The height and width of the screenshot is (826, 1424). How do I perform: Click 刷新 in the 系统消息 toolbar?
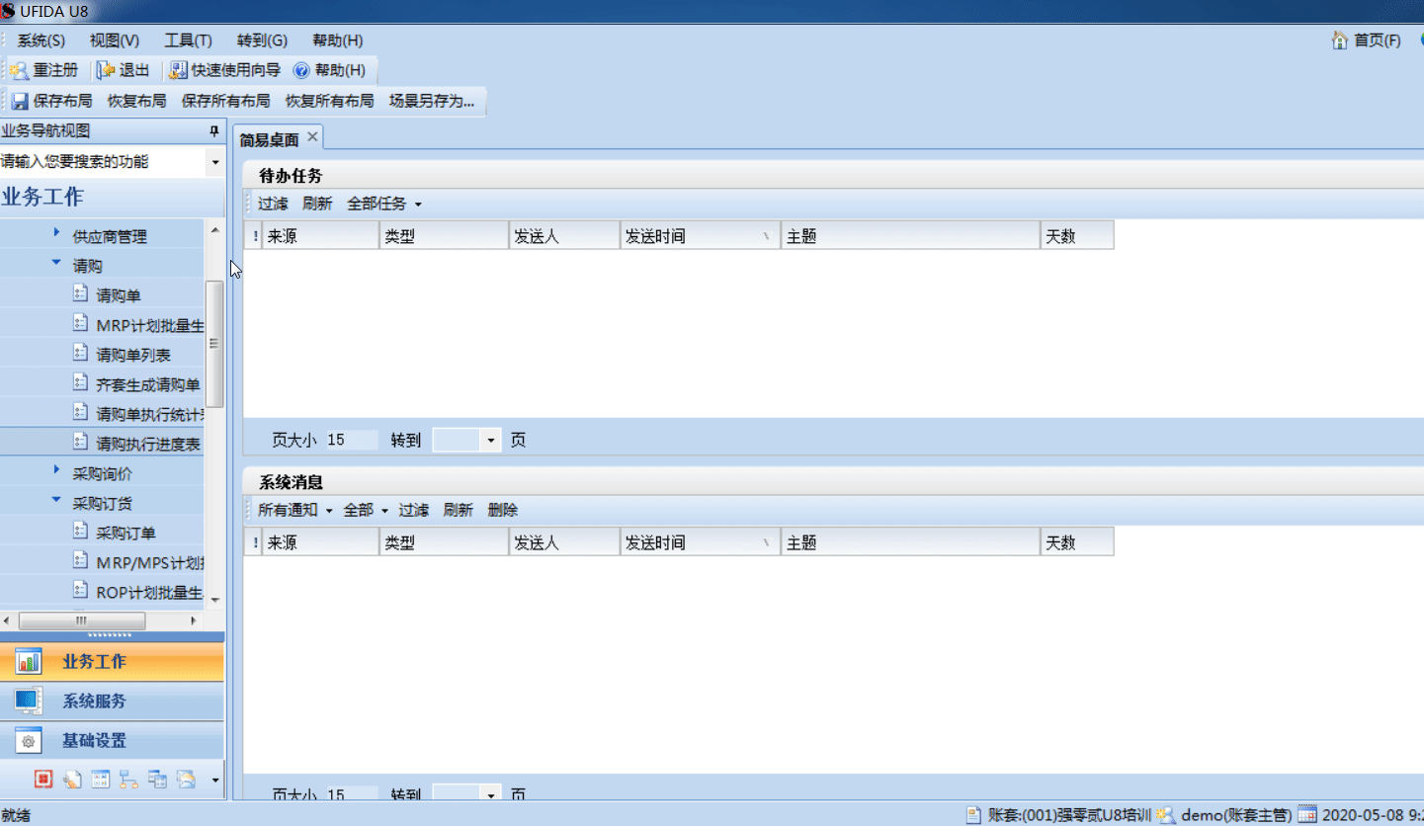459,510
